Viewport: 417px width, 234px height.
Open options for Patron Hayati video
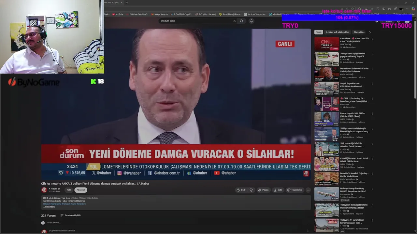372,114
